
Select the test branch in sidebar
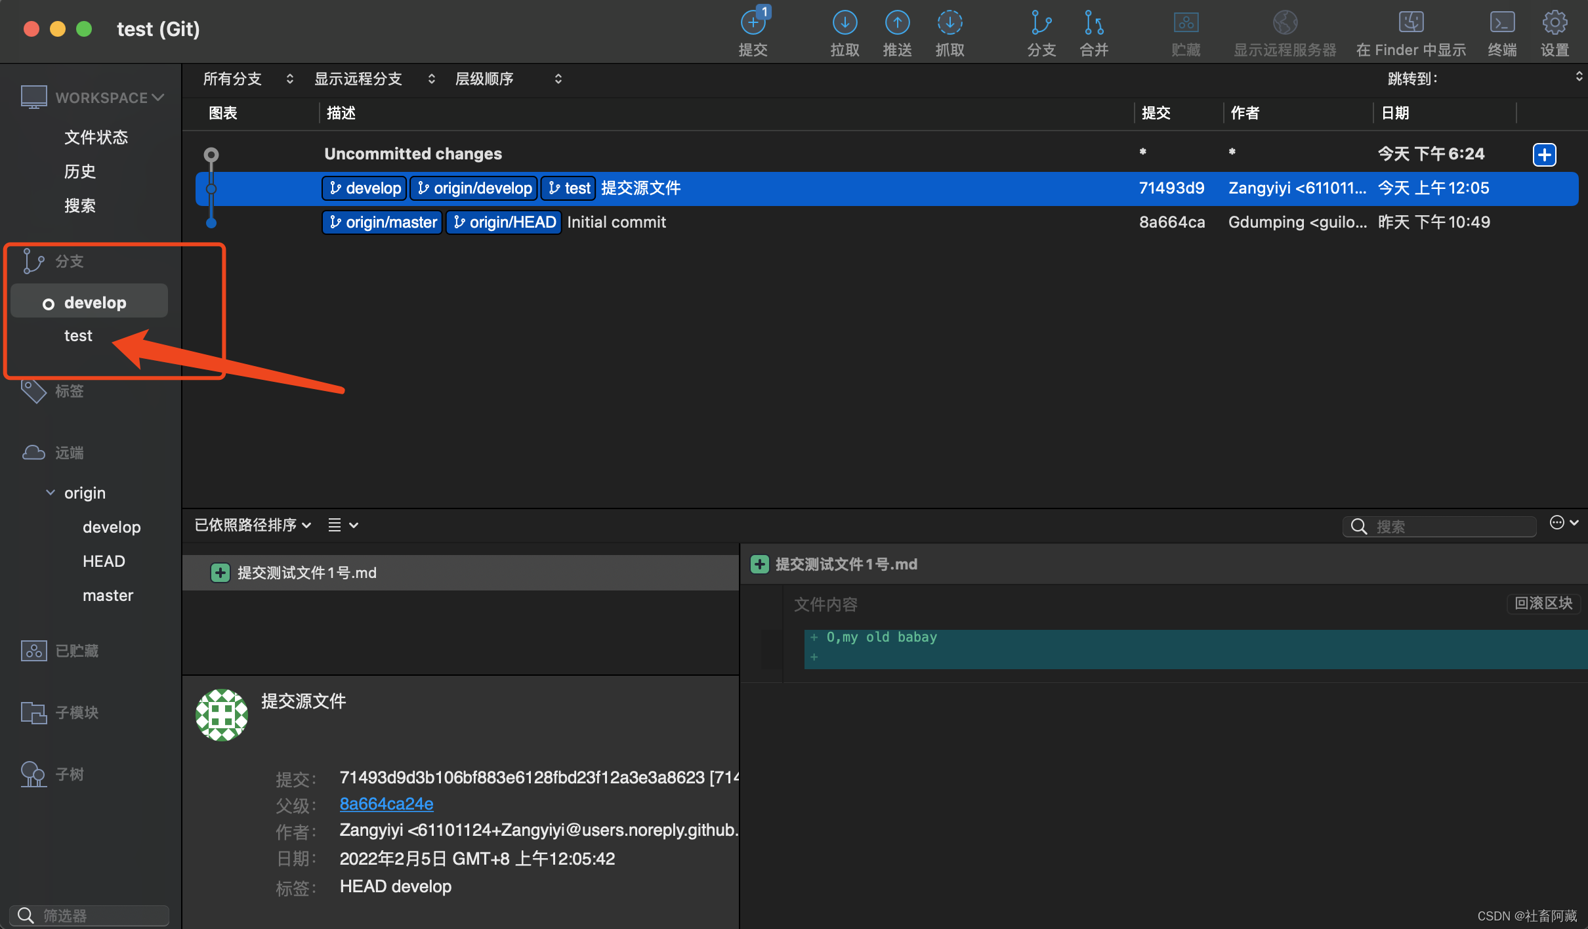[78, 336]
